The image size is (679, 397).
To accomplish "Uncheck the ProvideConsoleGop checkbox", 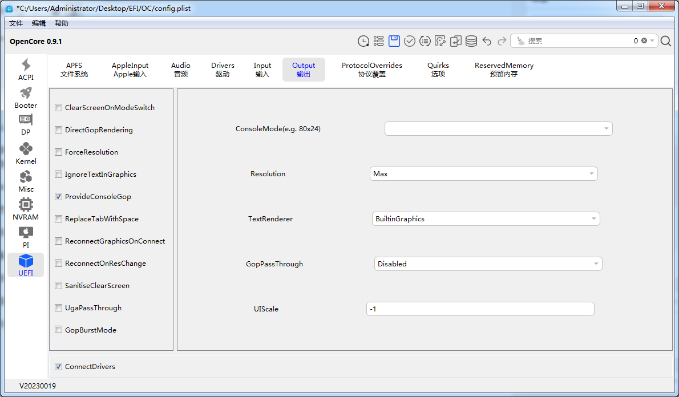I will (x=59, y=197).
